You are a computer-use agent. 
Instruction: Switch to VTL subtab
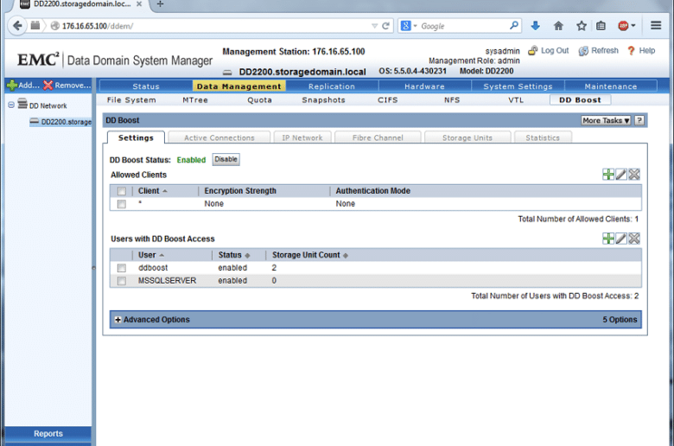pos(516,99)
